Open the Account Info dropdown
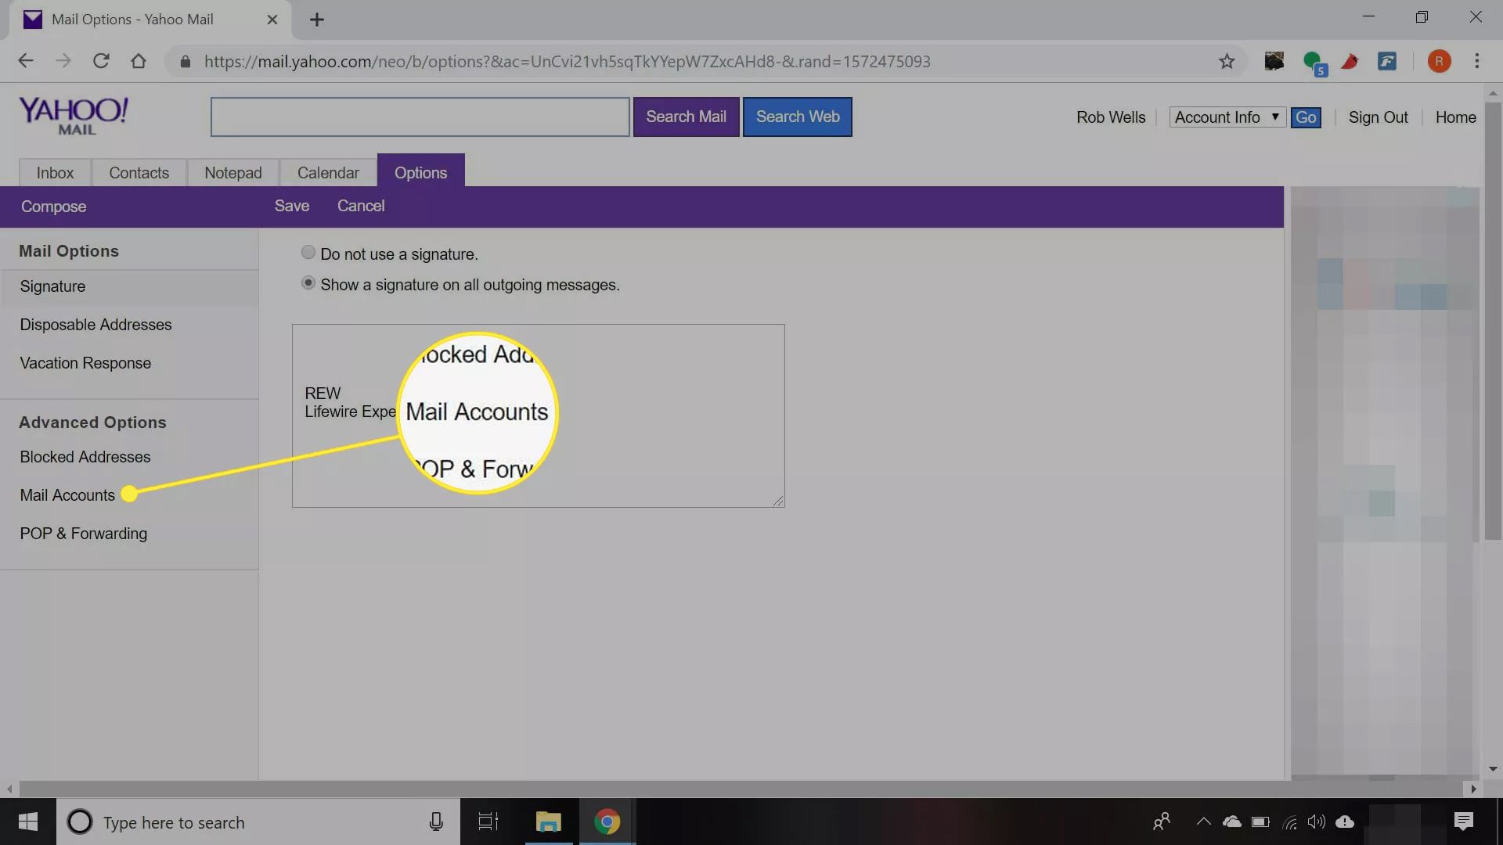The width and height of the screenshot is (1503, 845). [1227, 117]
